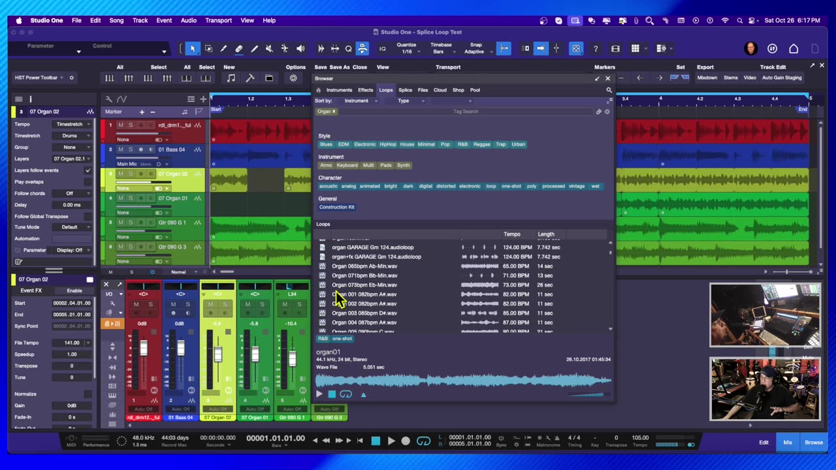Select the Arrow tool in the toolbar
836x470 pixels.
pyautogui.click(x=193, y=48)
